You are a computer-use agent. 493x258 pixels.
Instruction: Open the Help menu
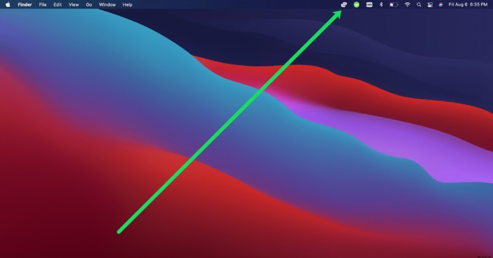pos(128,5)
